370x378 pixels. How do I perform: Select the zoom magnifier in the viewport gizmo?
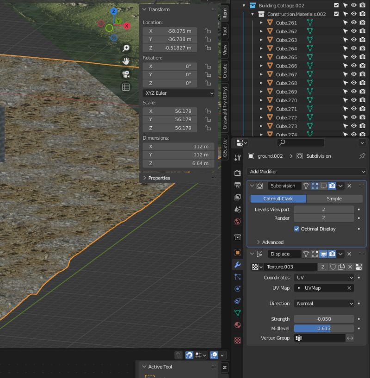click(x=125, y=48)
